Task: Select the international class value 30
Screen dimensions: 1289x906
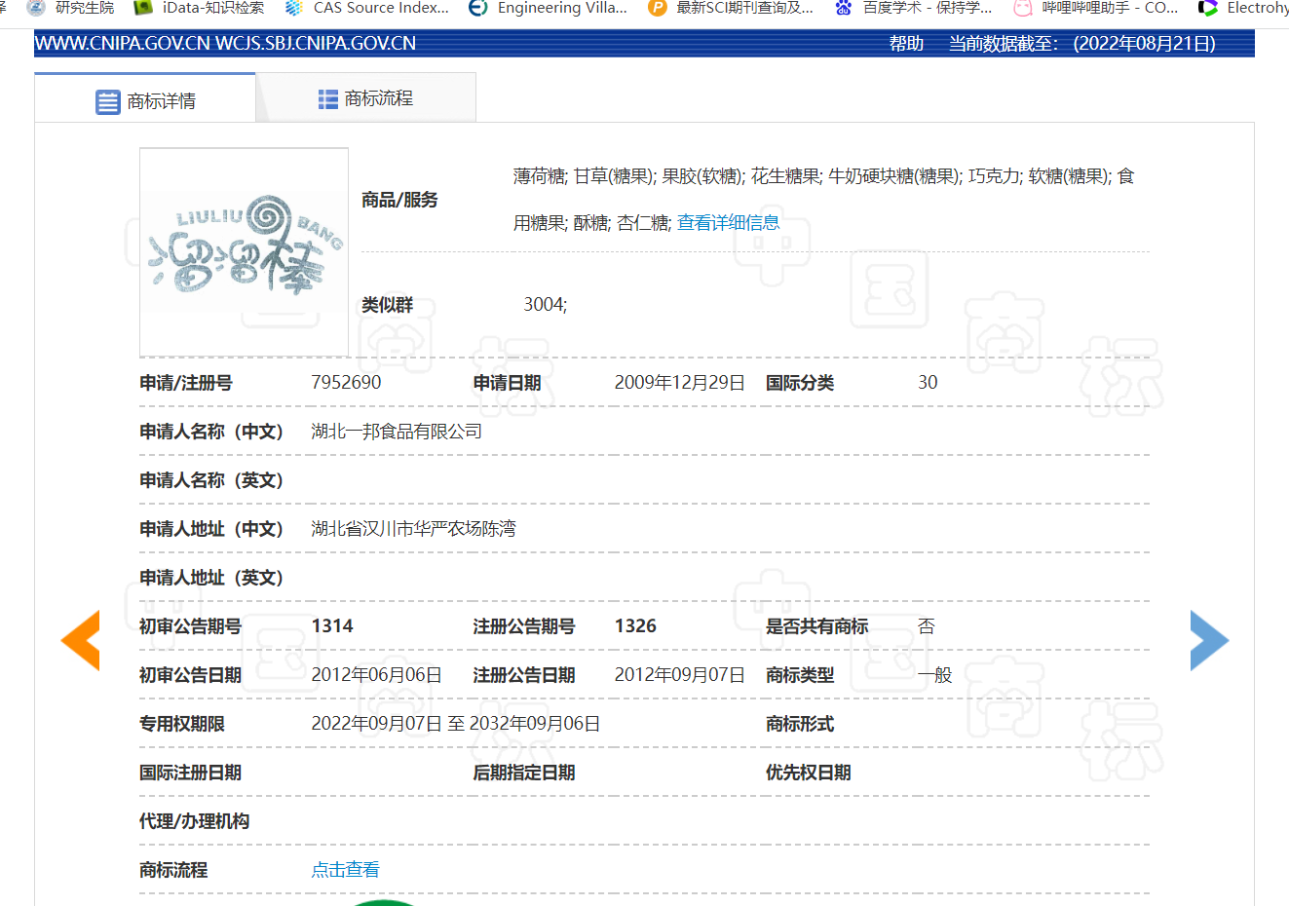Action: [x=928, y=382]
